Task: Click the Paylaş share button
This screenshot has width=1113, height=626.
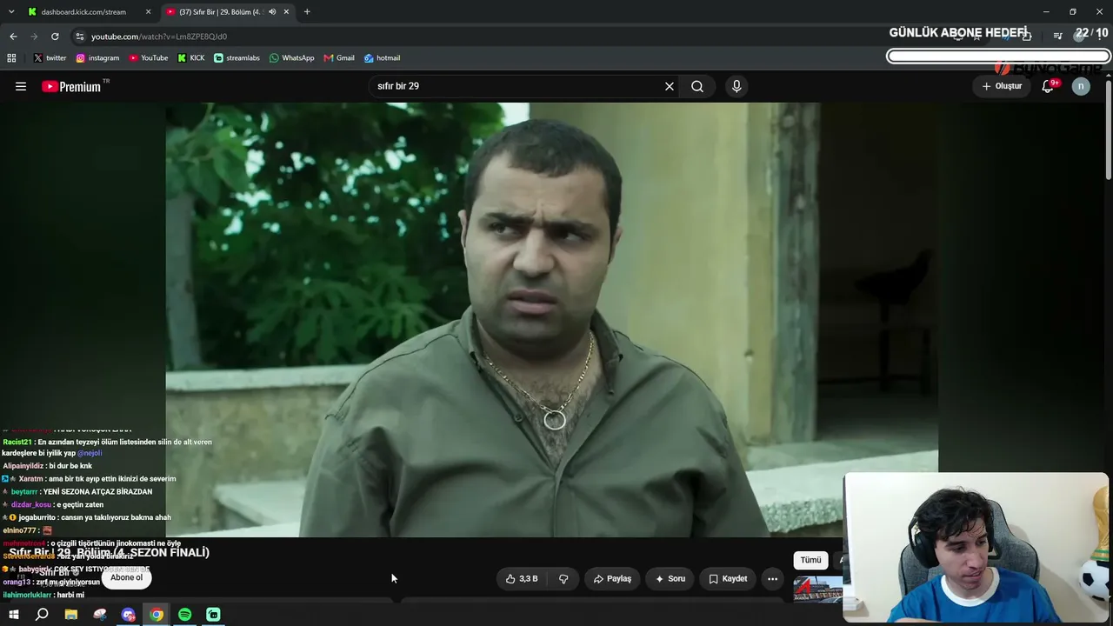Action: coord(612,578)
